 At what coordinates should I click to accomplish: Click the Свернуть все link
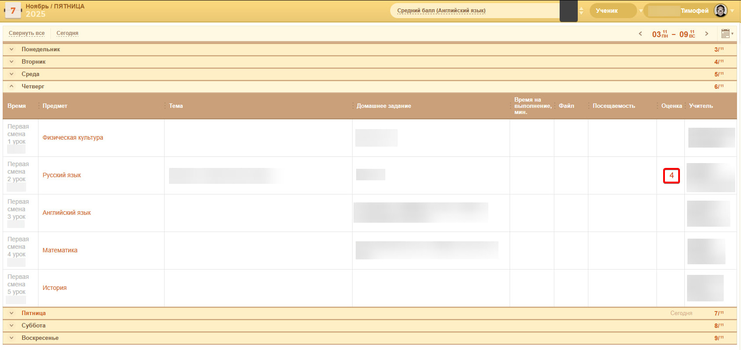tap(27, 33)
